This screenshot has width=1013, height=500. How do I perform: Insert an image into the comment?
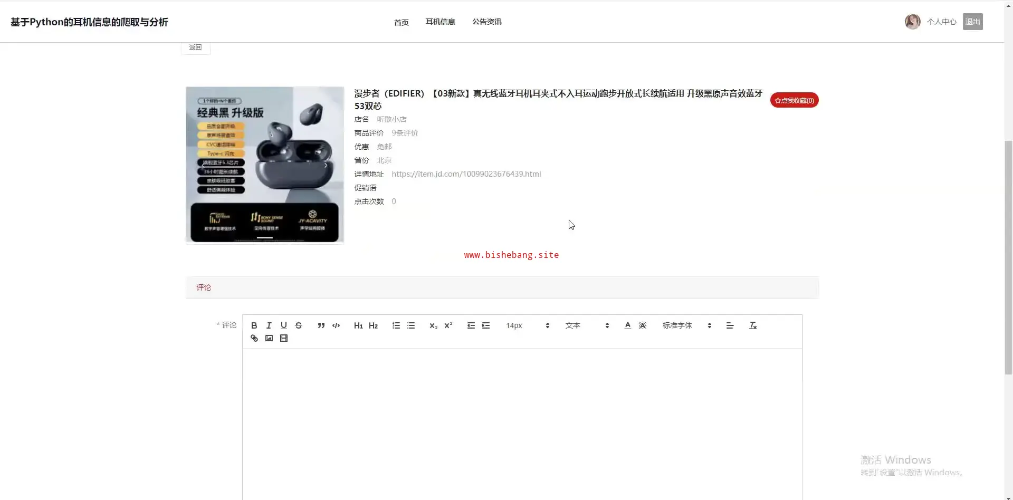tap(269, 338)
